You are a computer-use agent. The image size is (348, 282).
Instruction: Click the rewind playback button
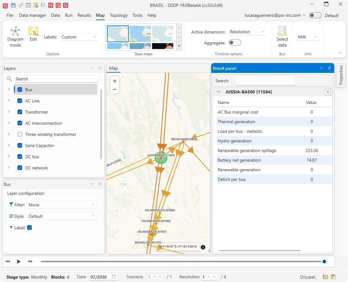click(7, 262)
